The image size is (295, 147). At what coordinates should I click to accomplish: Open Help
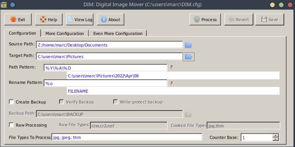tap(49, 19)
